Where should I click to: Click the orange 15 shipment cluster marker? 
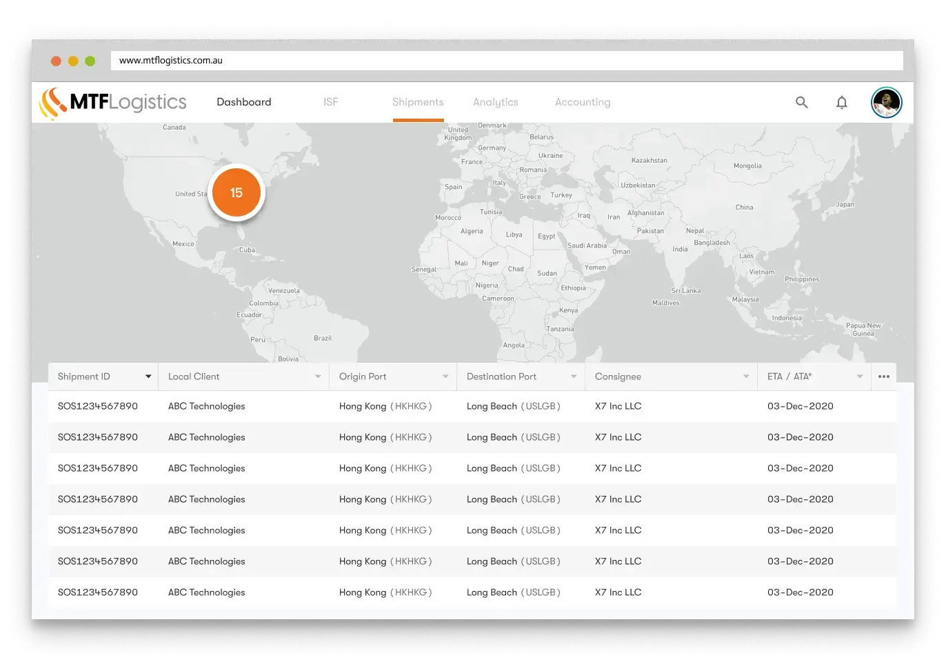tap(236, 193)
